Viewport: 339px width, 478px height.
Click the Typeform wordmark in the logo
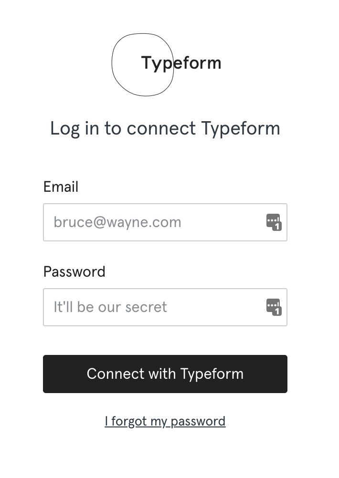(x=181, y=63)
